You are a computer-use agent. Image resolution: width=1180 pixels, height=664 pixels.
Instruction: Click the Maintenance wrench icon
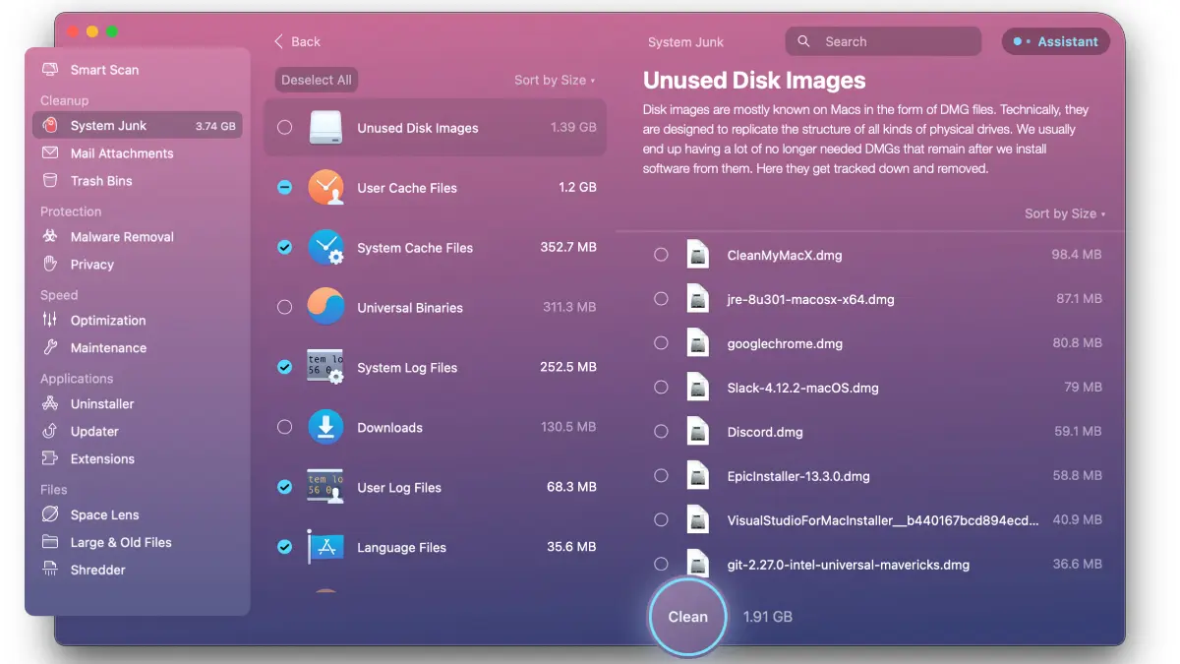click(x=50, y=348)
